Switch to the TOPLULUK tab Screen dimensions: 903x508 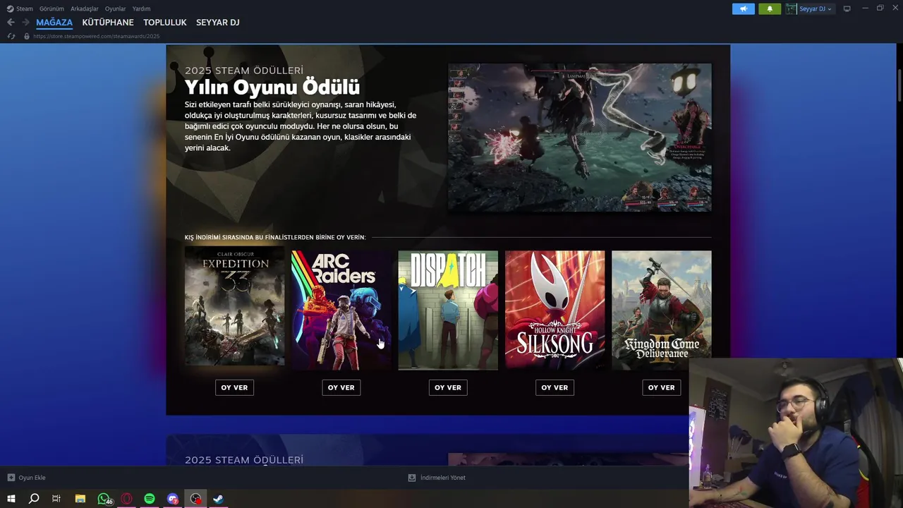165,23
